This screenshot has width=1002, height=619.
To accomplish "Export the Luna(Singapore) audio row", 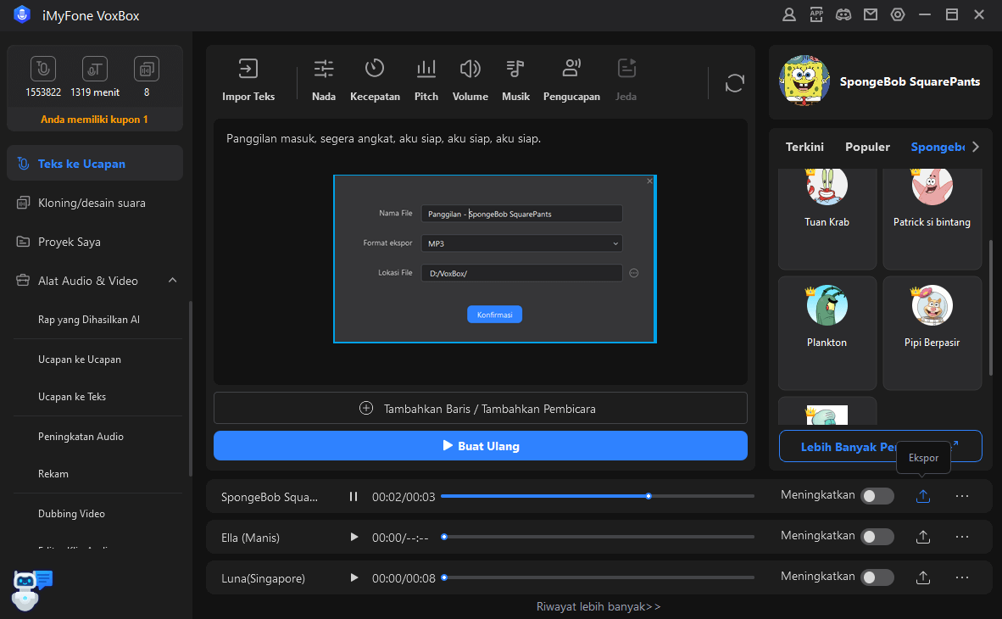I will (923, 577).
